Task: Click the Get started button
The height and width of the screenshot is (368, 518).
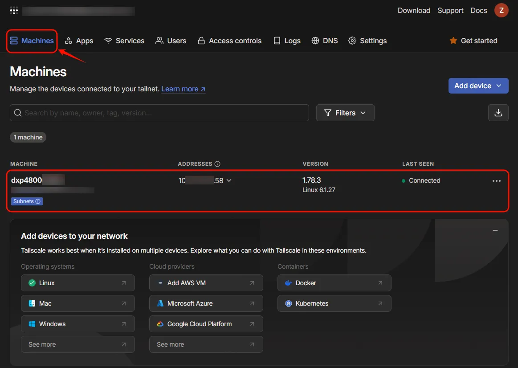Action: [x=473, y=41]
